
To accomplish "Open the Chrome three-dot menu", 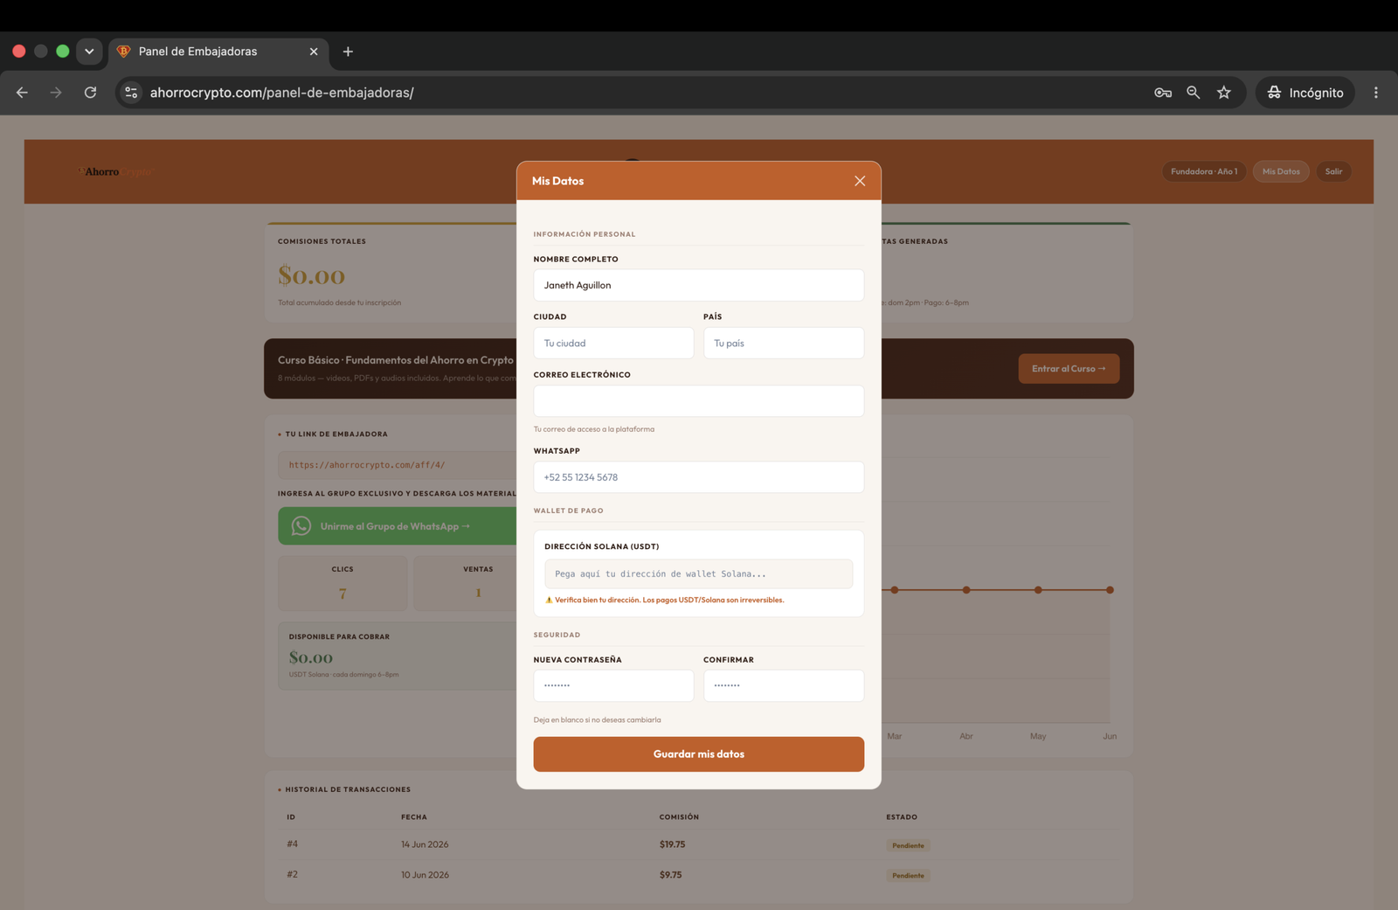I will pos(1375,93).
